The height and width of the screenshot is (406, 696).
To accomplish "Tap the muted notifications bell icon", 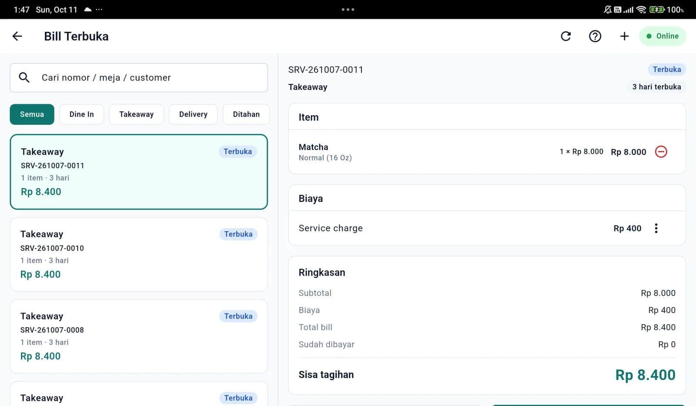I will click(608, 10).
